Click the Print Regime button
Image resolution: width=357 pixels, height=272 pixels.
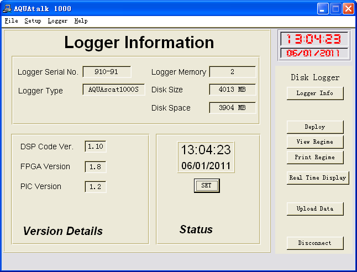click(315, 158)
